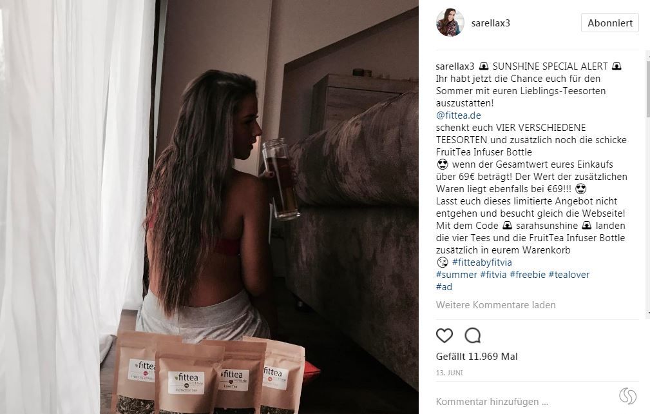Open sarellax3 username at the top
The width and height of the screenshot is (650, 414).
490,23
